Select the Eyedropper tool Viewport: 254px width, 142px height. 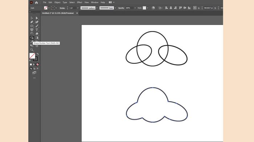point(32,42)
